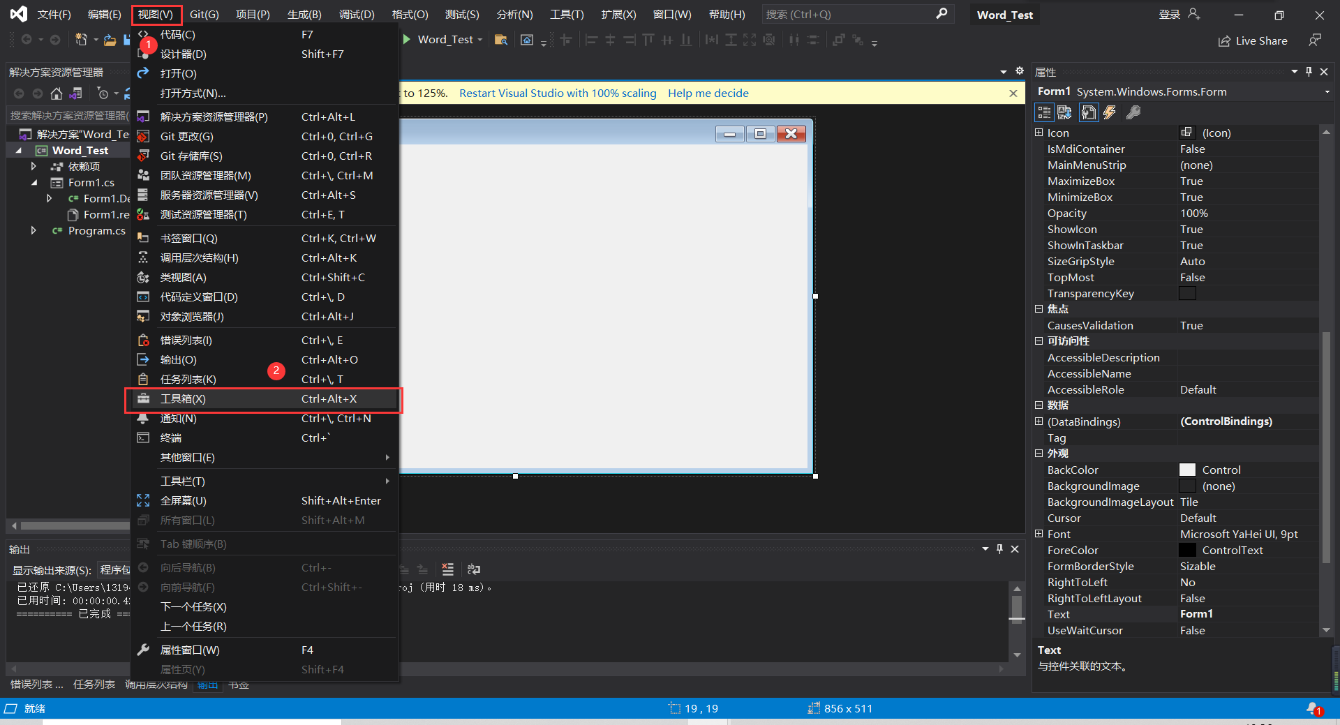
Task: Click the Navigate Backward arrow in toolbar
Action: coord(27,40)
